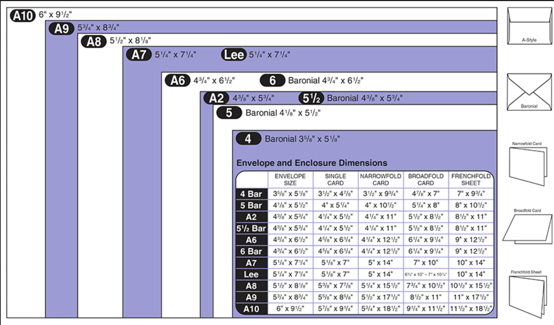The height and width of the screenshot is (325, 554).
Task: Click the Lee size badge
Action: click(234, 55)
